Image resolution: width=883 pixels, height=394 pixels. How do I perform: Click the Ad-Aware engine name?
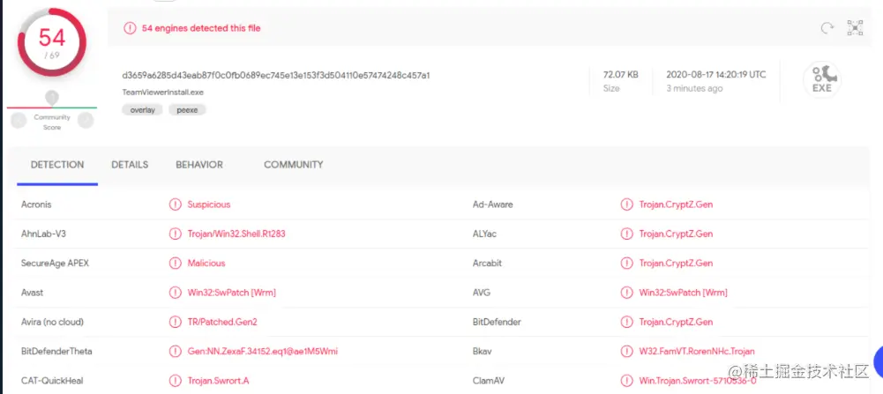pos(493,204)
